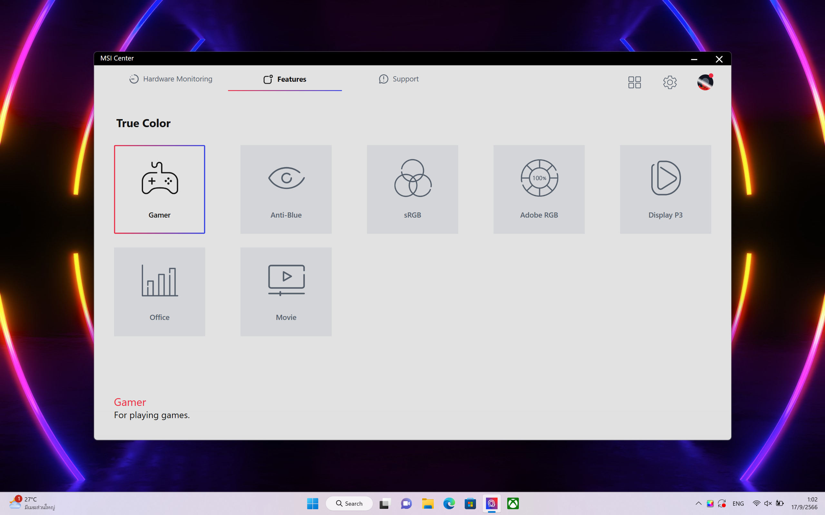The width and height of the screenshot is (825, 515).
Task: Open the feature sets grid icon
Action: pos(635,82)
